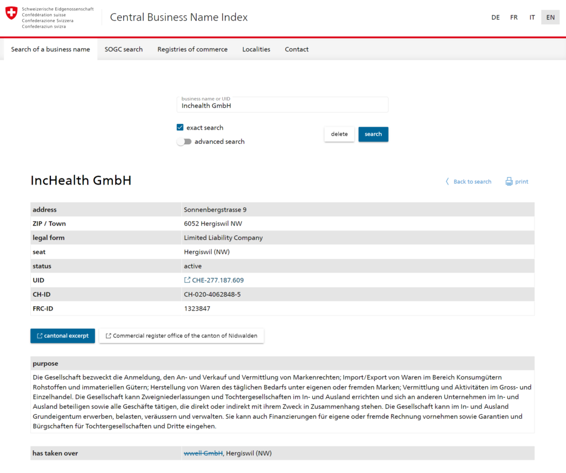Switch language to IT
566x473 pixels.
click(532, 17)
